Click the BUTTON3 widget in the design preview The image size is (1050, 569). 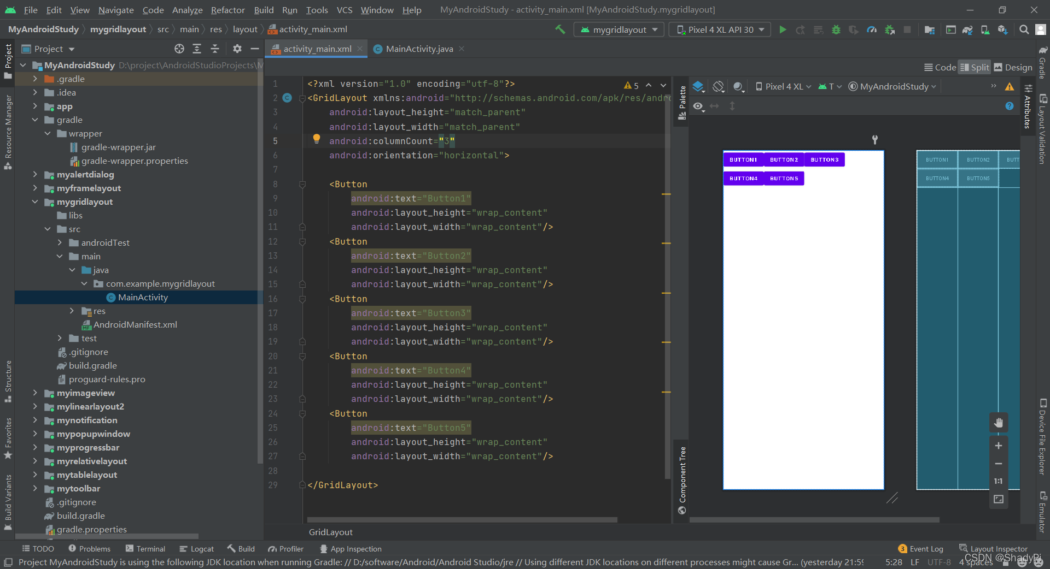point(824,159)
